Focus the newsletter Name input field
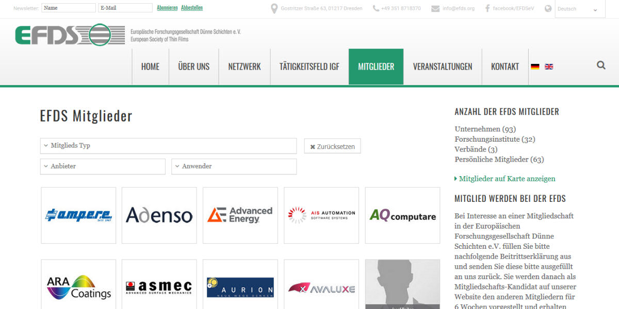The height and width of the screenshot is (309, 619). (x=69, y=8)
